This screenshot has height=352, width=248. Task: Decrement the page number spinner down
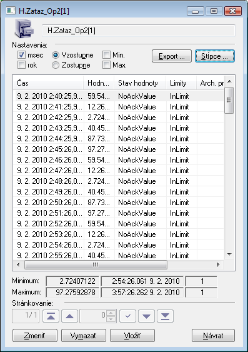click(x=111, y=319)
